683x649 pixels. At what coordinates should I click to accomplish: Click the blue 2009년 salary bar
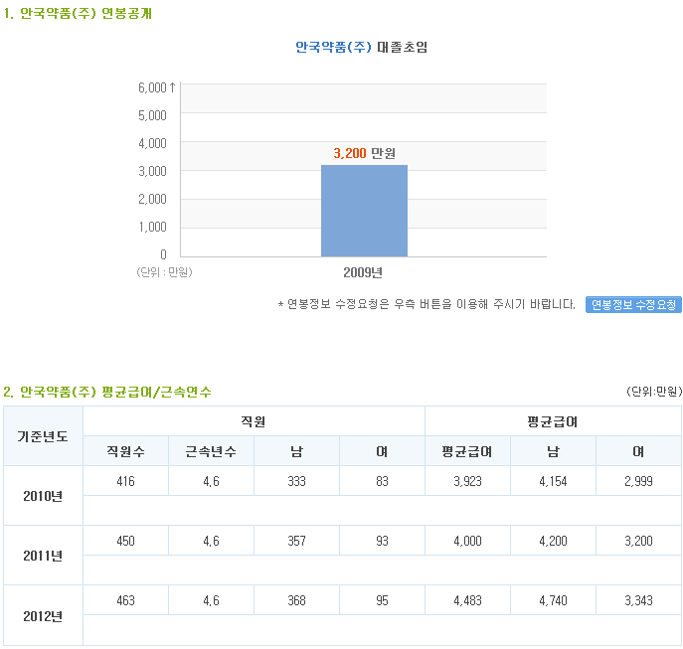[364, 211]
